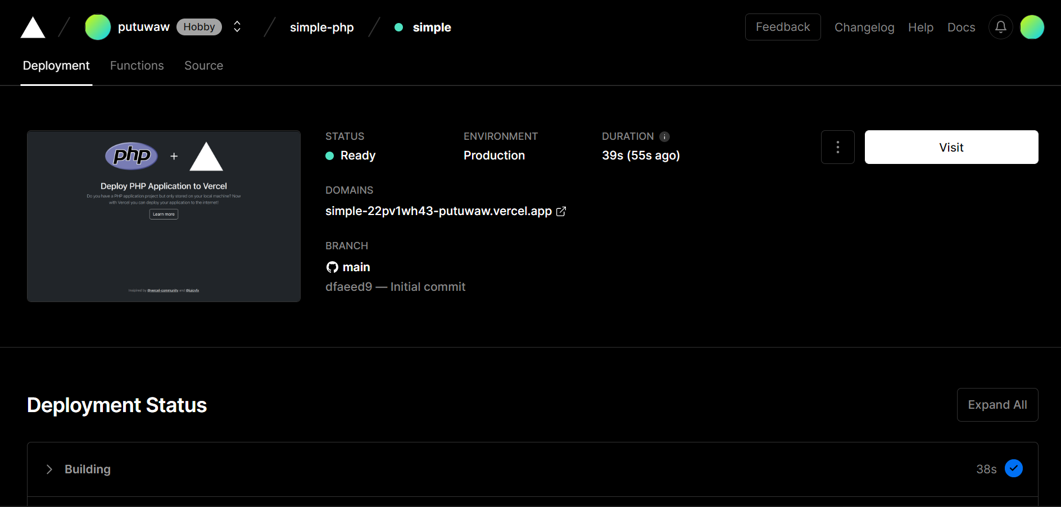This screenshot has width=1061, height=507.
Task: Click the Visit button
Action: point(951,147)
